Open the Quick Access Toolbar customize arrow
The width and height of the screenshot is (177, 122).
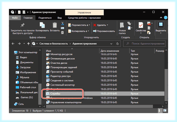coord(28,12)
